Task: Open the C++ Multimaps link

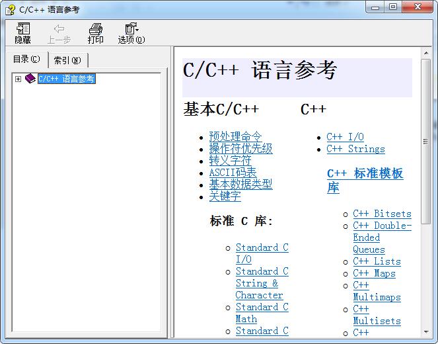Action: [x=377, y=291]
